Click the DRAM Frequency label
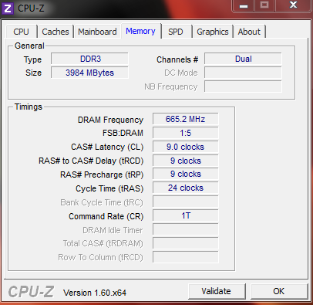 point(110,120)
